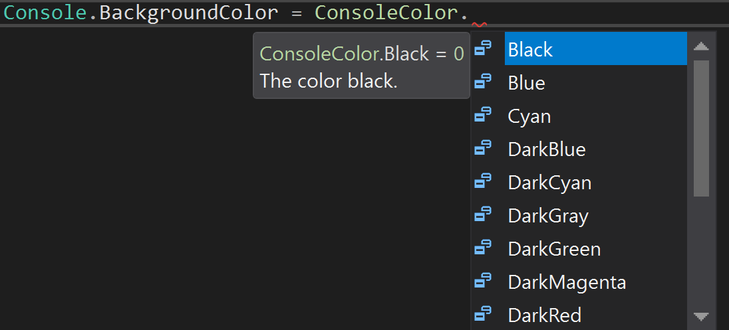Click the enum icon beside DarkGray
Image resolution: width=729 pixels, height=330 pixels.
click(x=483, y=214)
